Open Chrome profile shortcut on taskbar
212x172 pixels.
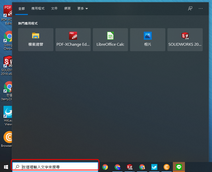[x=142, y=167]
